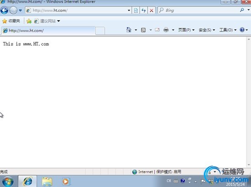Viewport: 251px width, 187px height.
Task: Click the CH language indicator in tray
Action: [x=169, y=181]
